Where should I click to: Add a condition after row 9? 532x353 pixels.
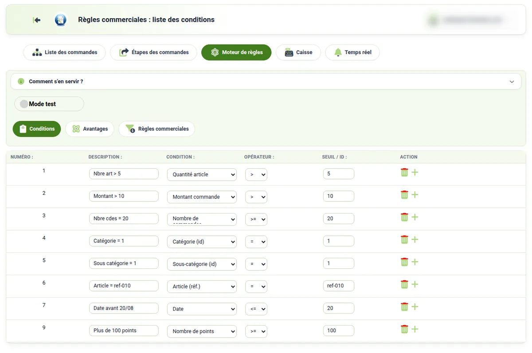(x=415, y=329)
